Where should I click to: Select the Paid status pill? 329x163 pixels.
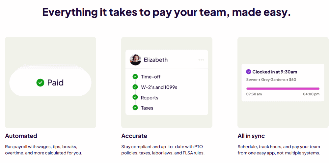point(50,82)
